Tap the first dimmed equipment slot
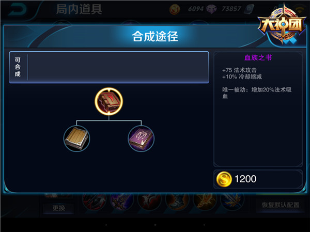Screen dimensions: 310x232 (x=94, y=201)
